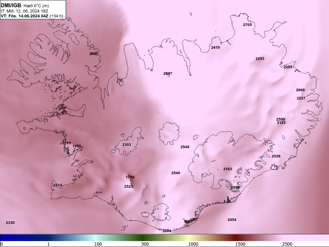Select the VT valid time line
This screenshot has height=247, width=329.
32,16
